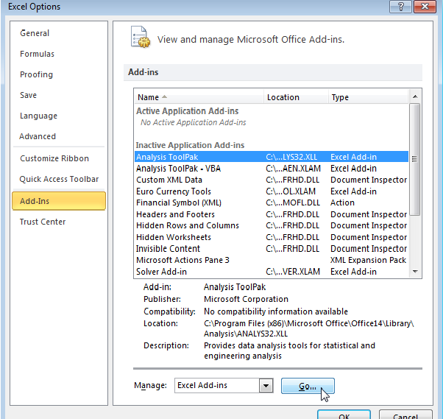Click the C:\...AEN.XLAM location cell

(294, 169)
